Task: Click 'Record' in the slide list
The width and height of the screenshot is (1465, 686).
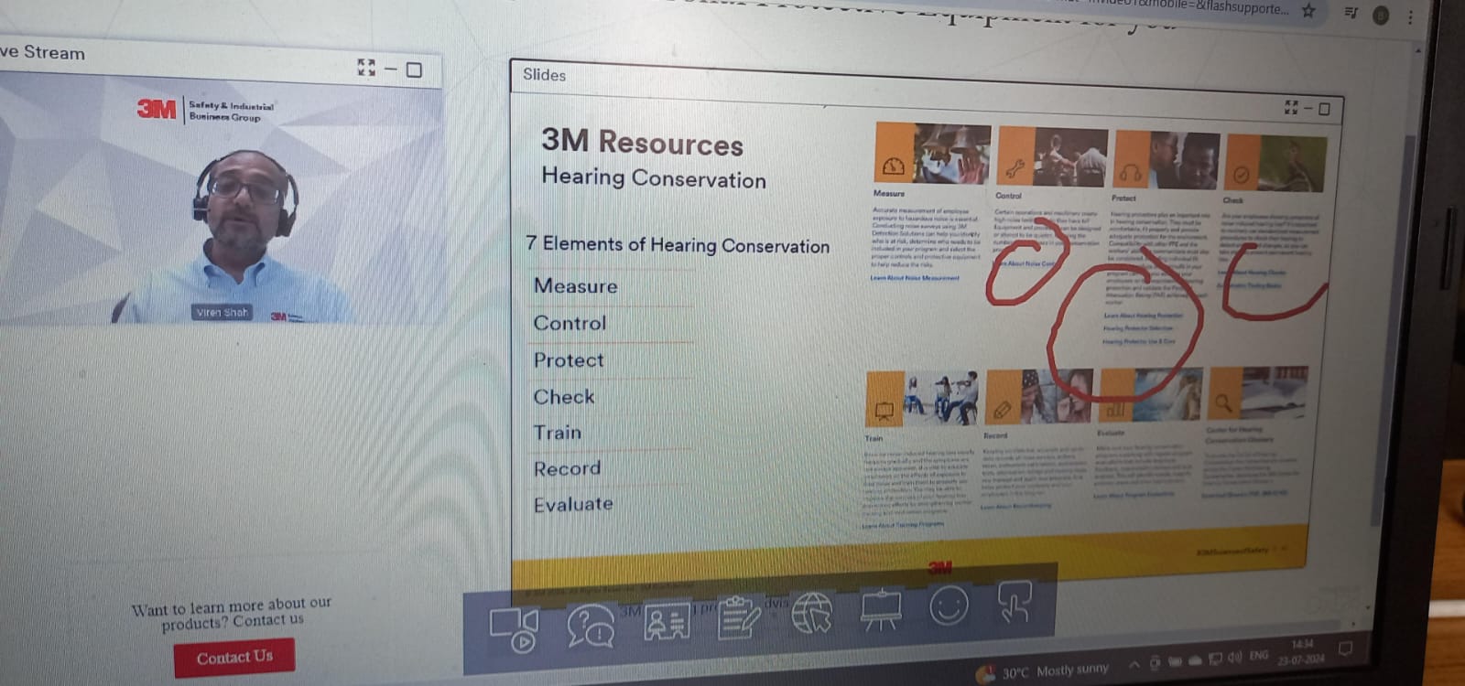Action: click(567, 467)
